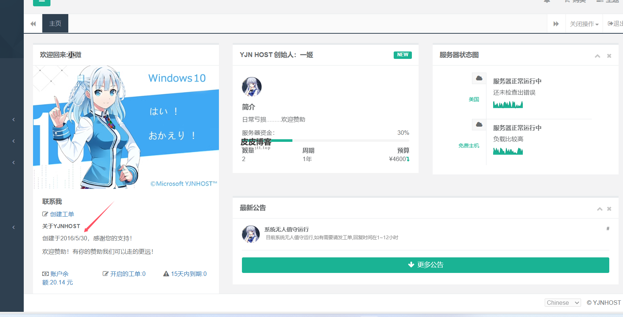Open the Chinese language dropdown
Image resolution: width=623 pixels, height=317 pixels.
563,303
